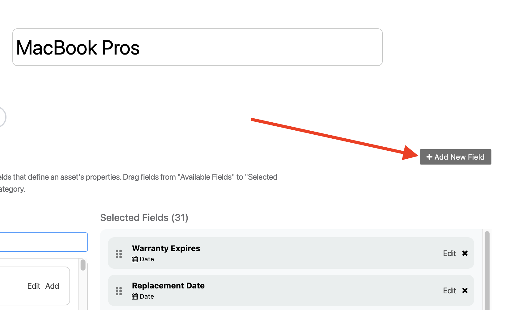The width and height of the screenshot is (505, 310).
Task: Click the Selected Fields (31) heading
Action: (144, 218)
